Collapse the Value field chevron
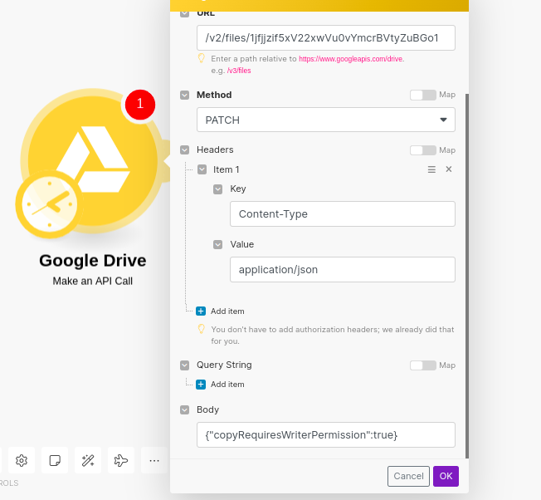This screenshot has height=500, width=541. point(217,245)
